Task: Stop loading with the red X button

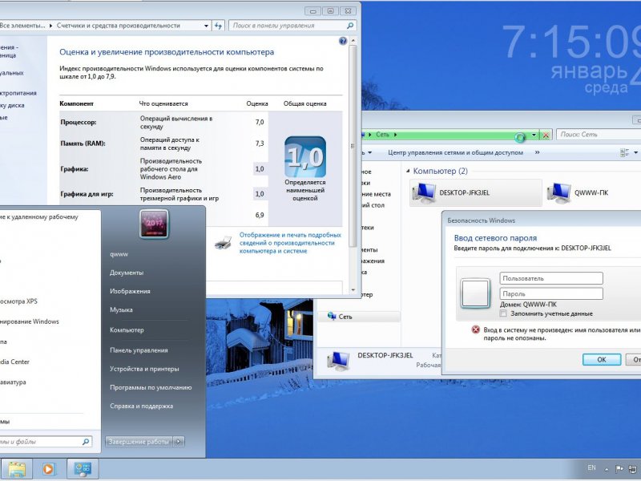Action: [546, 135]
